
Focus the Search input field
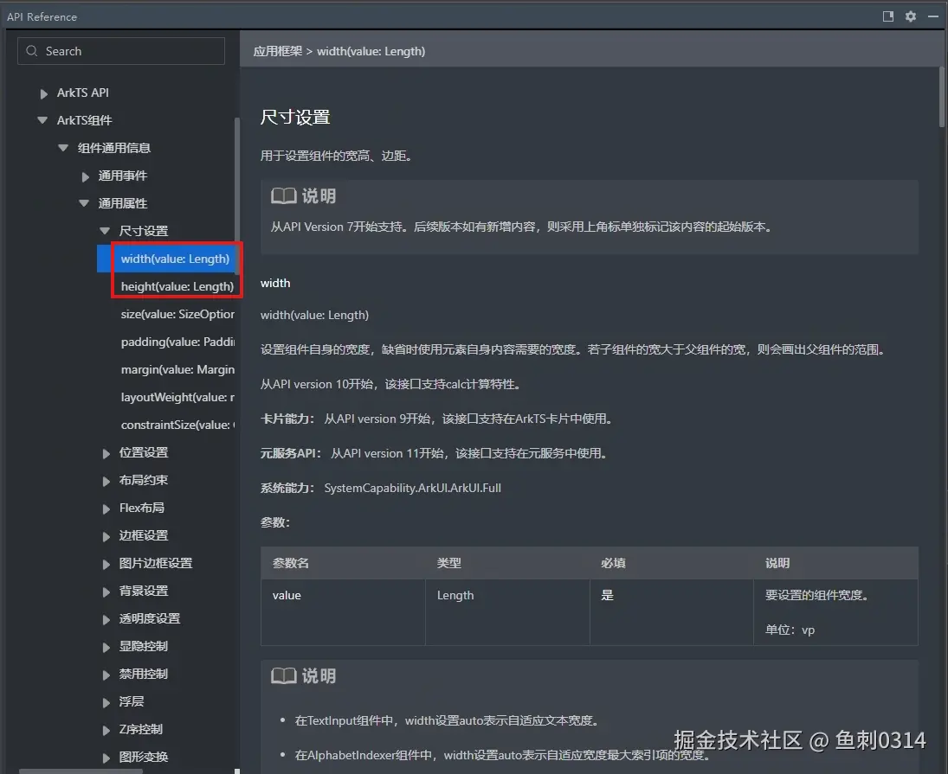(121, 51)
